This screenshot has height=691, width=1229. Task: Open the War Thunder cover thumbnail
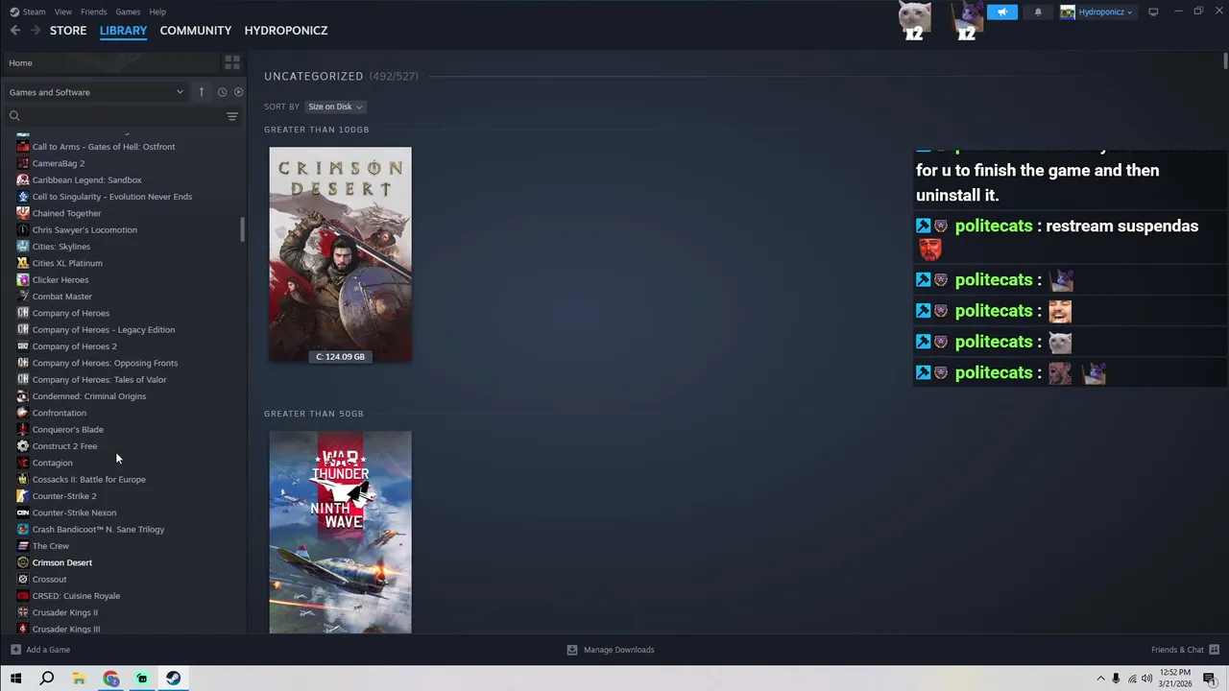(340, 533)
